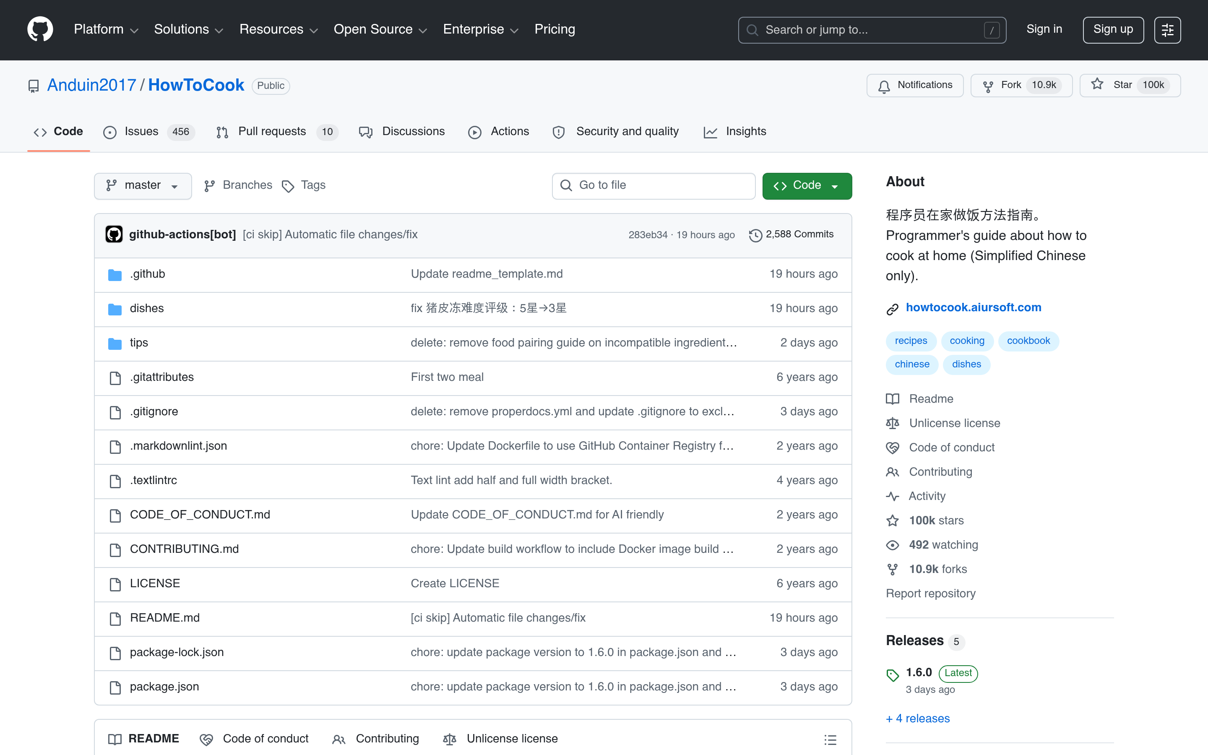The height and width of the screenshot is (755, 1208).
Task: Open the README outline list icon
Action: [830, 739]
